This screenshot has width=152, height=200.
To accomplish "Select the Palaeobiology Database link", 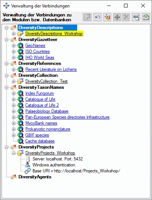I will pos(47,111).
